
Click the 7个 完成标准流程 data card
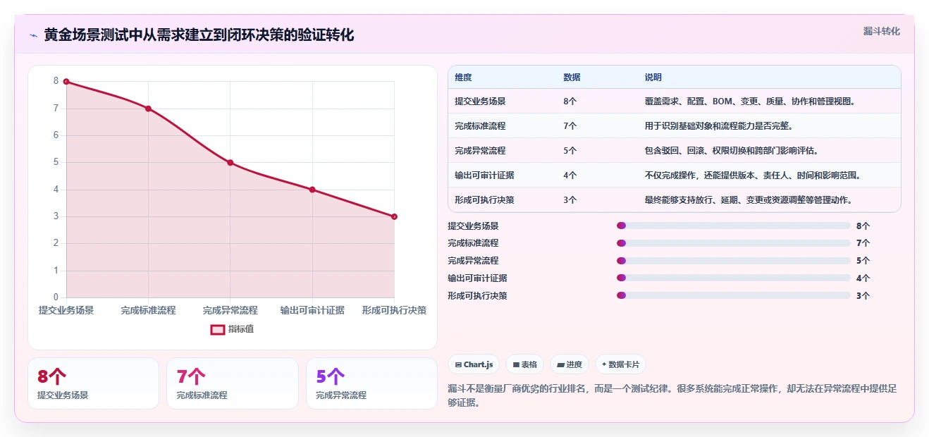coord(233,383)
